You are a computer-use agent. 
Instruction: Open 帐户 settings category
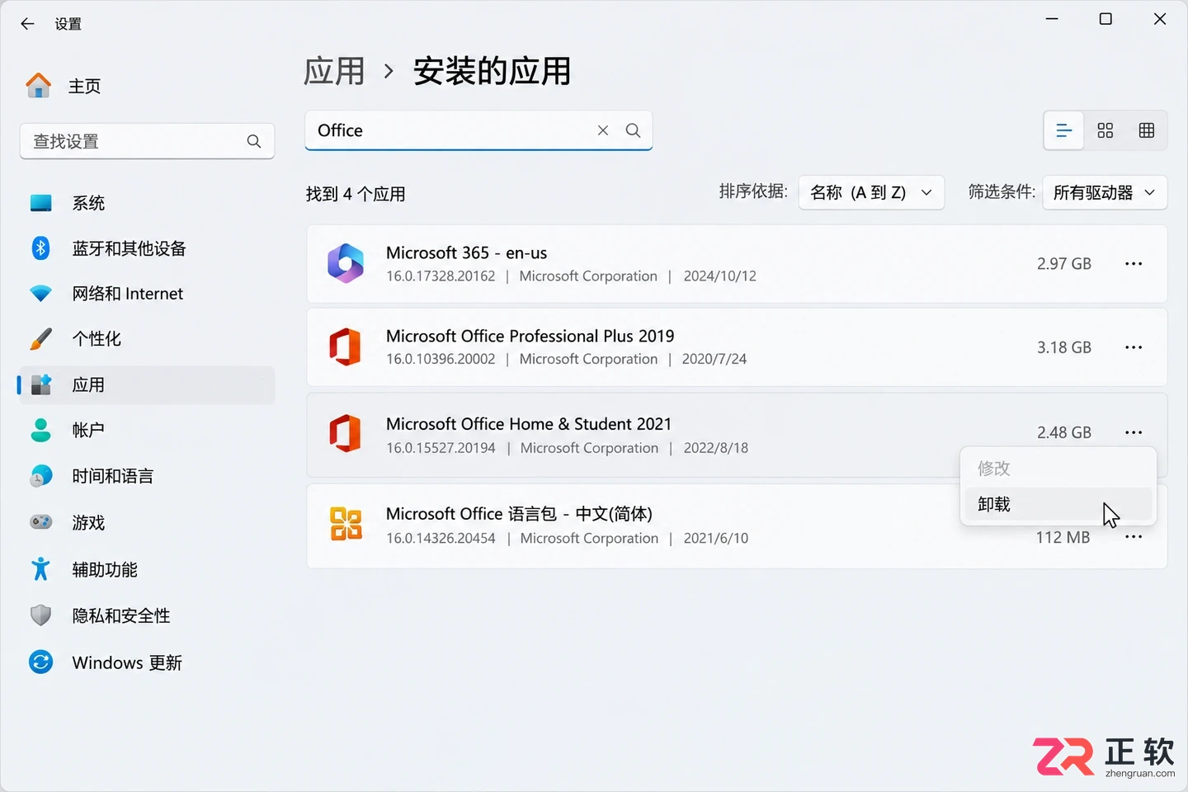point(147,430)
